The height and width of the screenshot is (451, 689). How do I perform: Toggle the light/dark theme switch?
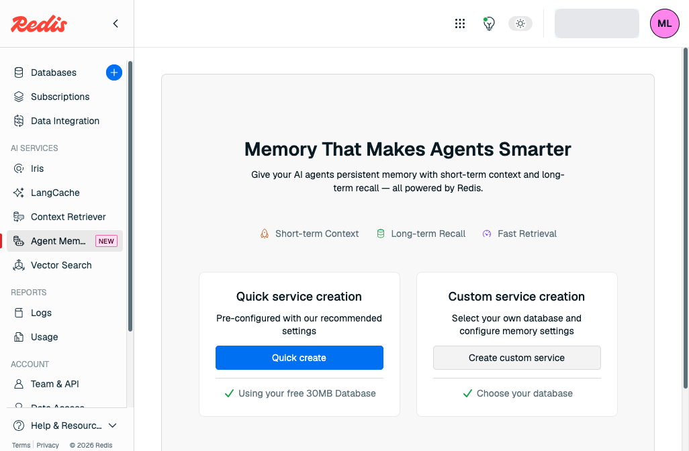click(x=520, y=23)
